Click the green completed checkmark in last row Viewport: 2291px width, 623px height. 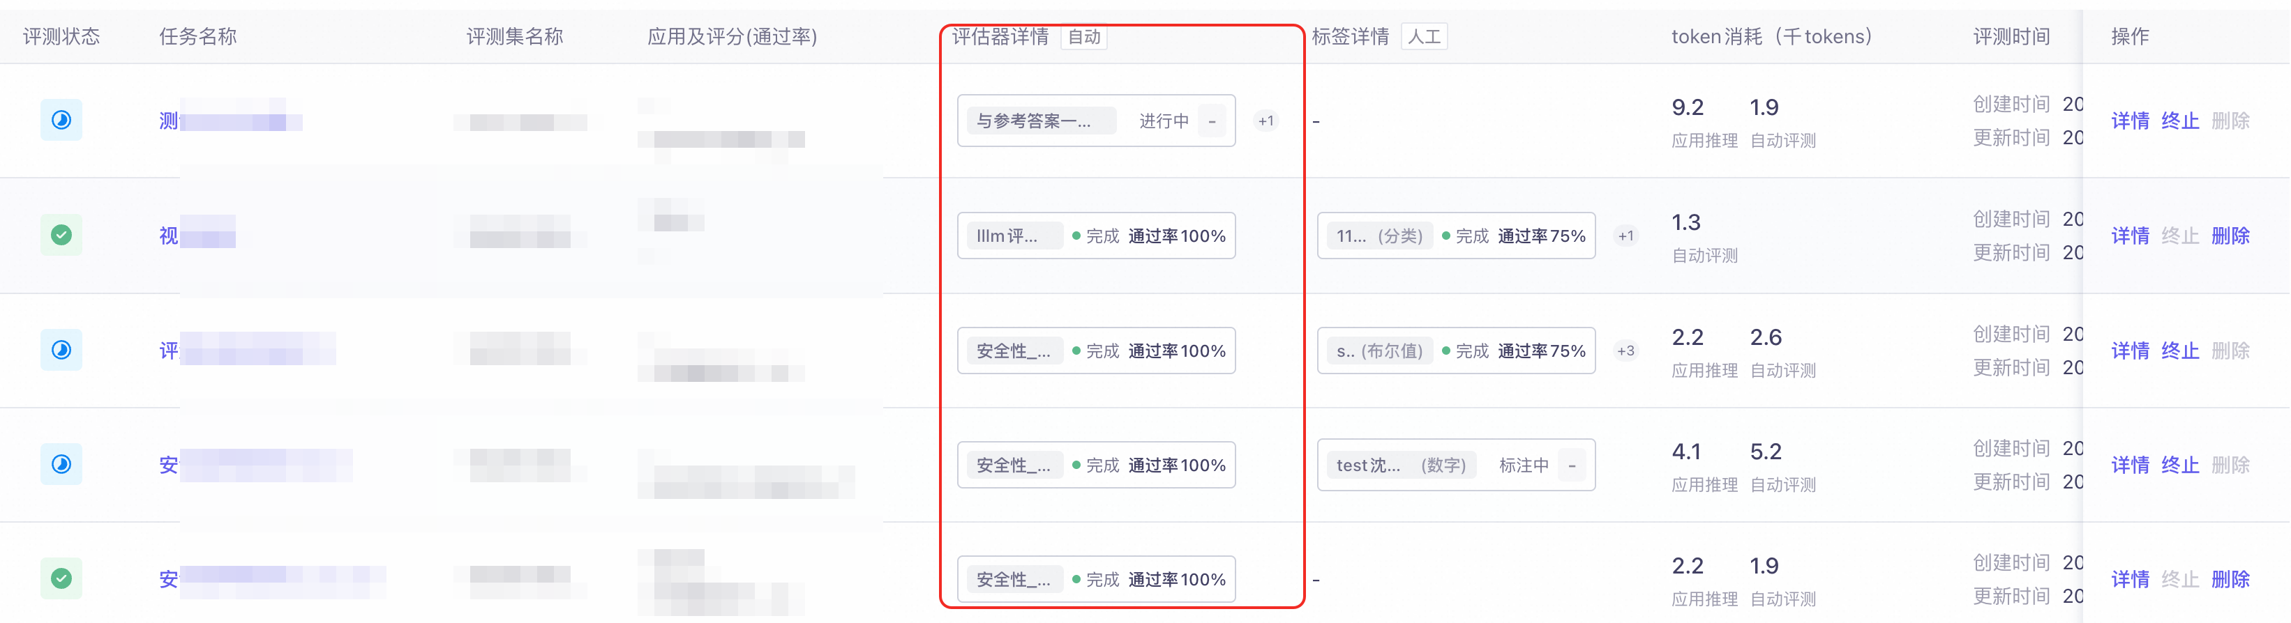(x=61, y=578)
